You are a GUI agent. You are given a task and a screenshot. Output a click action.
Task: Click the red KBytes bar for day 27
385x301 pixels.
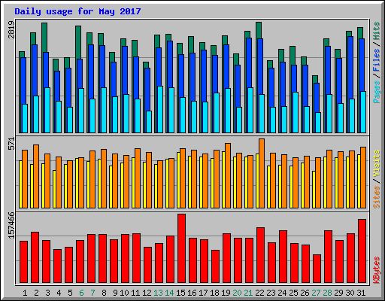pyautogui.click(x=317, y=269)
